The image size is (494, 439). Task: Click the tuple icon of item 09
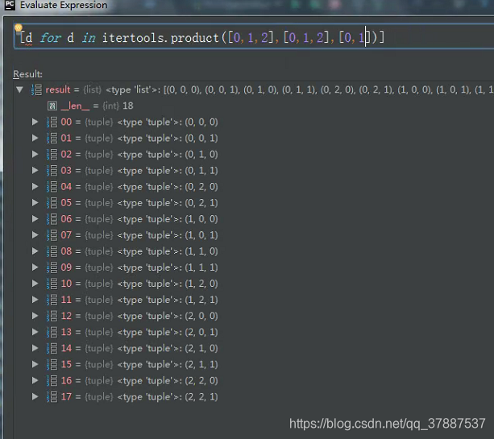(52, 267)
